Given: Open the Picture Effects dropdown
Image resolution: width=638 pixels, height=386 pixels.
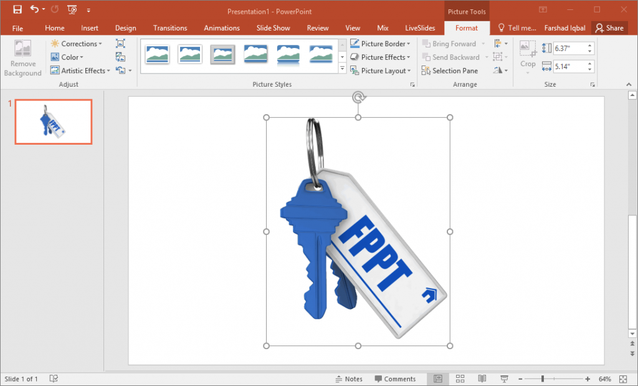Looking at the screenshot, I should pos(381,57).
